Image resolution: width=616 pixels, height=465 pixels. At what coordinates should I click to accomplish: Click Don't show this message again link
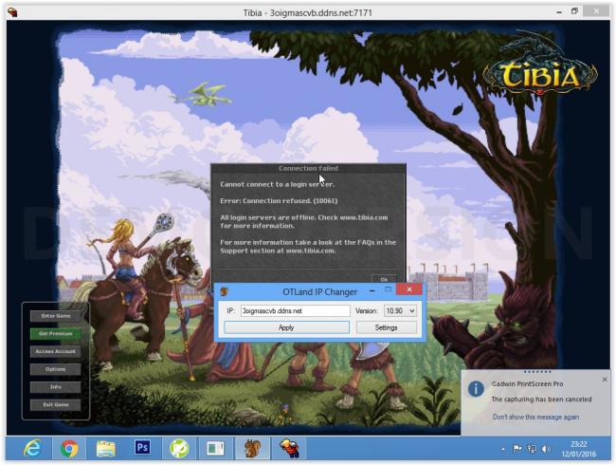(535, 417)
